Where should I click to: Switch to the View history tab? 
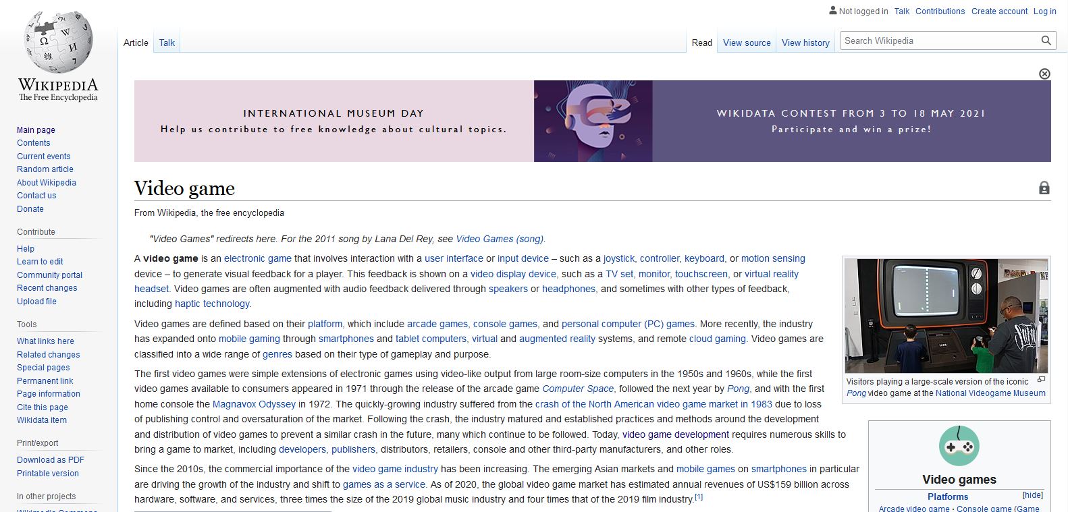click(805, 42)
